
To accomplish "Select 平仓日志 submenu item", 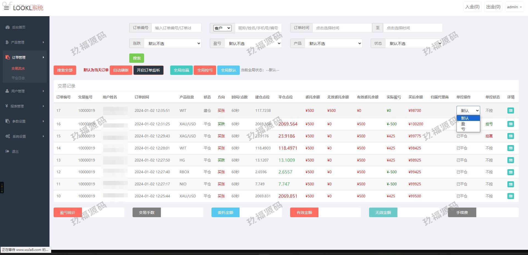I will [x=18, y=78].
